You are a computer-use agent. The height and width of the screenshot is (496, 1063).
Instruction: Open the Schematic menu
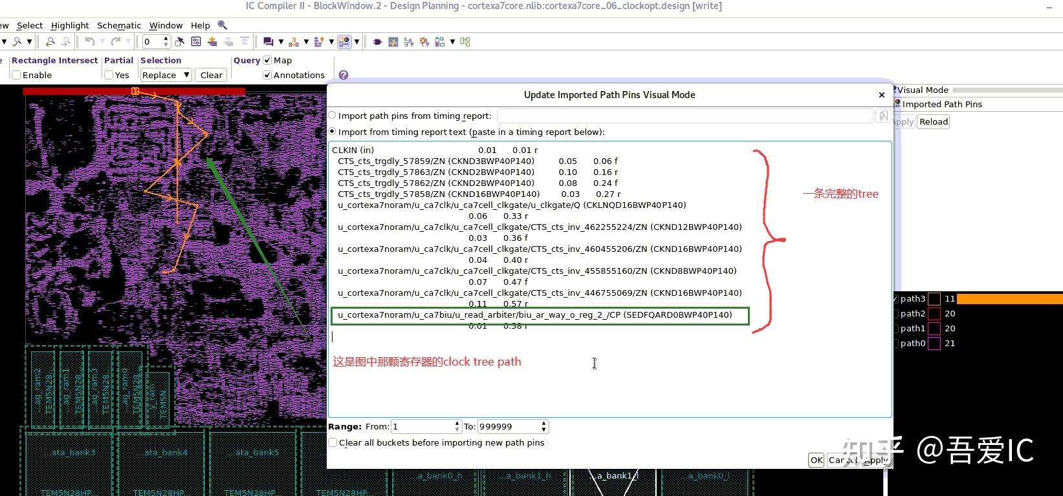point(119,25)
